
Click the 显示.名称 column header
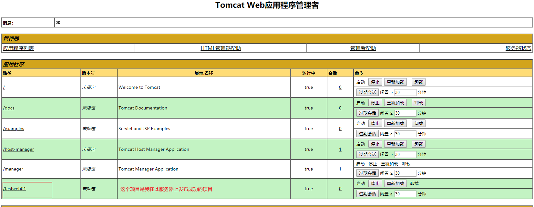(x=204, y=73)
